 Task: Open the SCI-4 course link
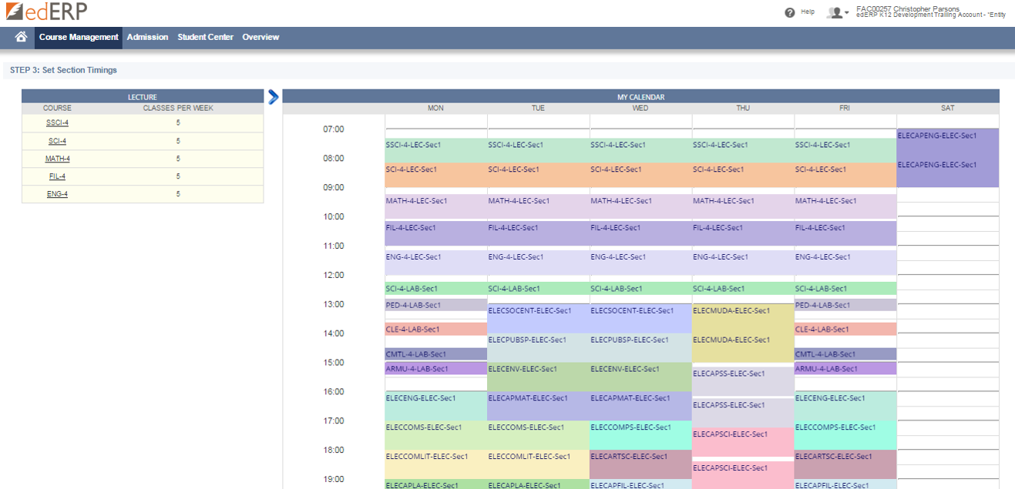[x=57, y=141]
